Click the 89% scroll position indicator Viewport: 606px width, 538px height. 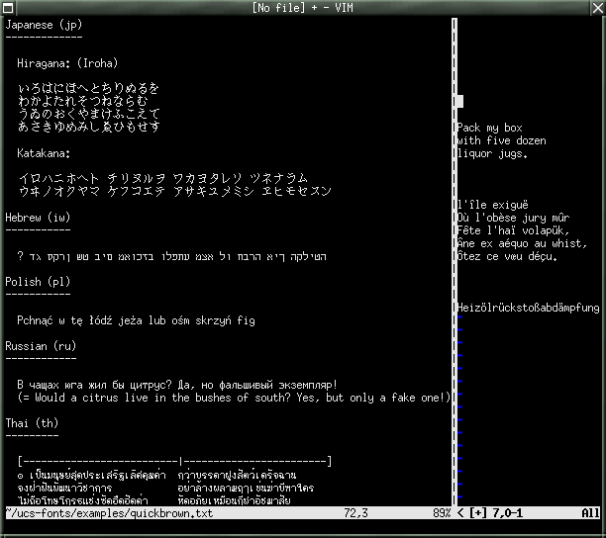coord(441,513)
